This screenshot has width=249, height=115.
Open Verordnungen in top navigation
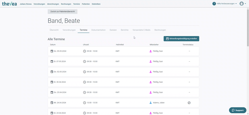[x=39, y=4]
